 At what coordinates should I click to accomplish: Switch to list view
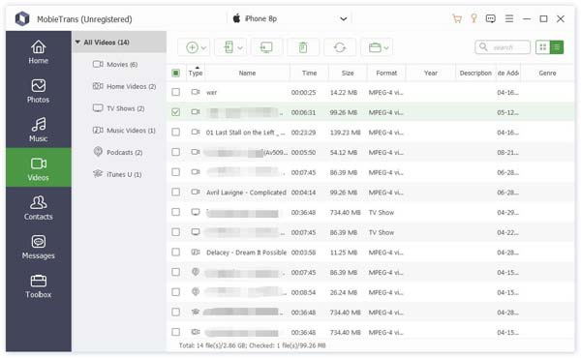pos(557,47)
